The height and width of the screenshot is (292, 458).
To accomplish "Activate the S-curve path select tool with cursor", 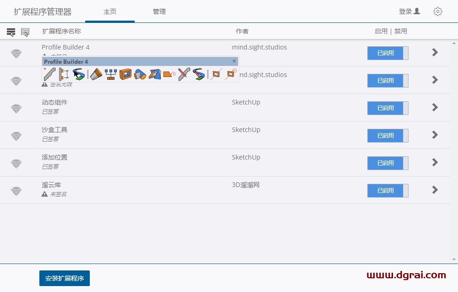I will pyautogui.click(x=79, y=74).
